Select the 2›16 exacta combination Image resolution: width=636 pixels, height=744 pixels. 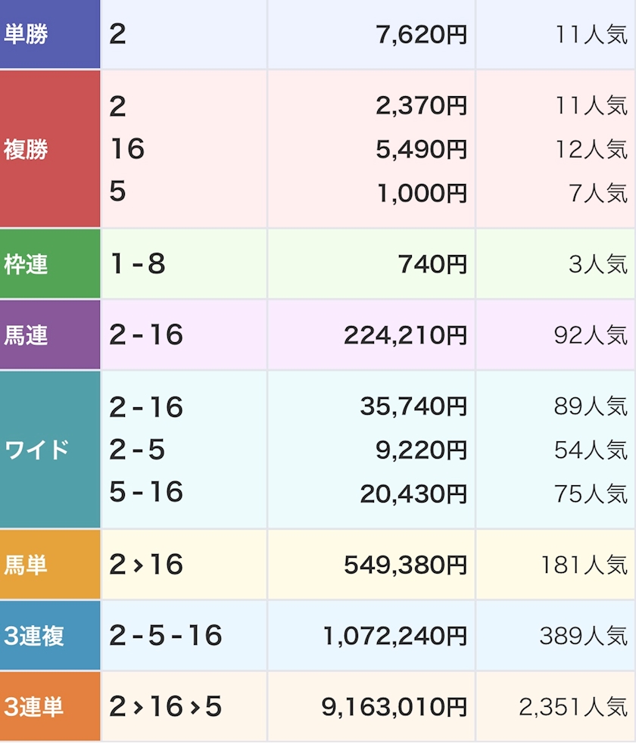(146, 565)
